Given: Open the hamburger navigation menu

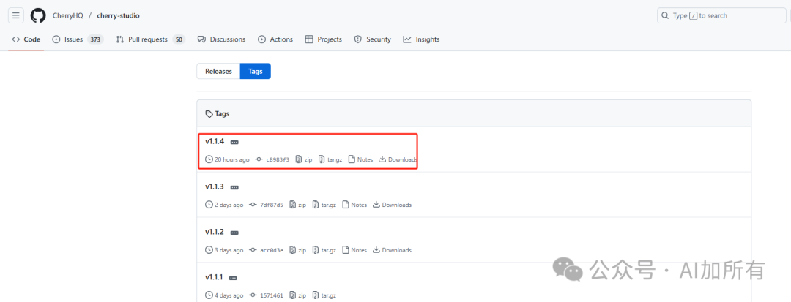Looking at the screenshot, I should (15, 15).
